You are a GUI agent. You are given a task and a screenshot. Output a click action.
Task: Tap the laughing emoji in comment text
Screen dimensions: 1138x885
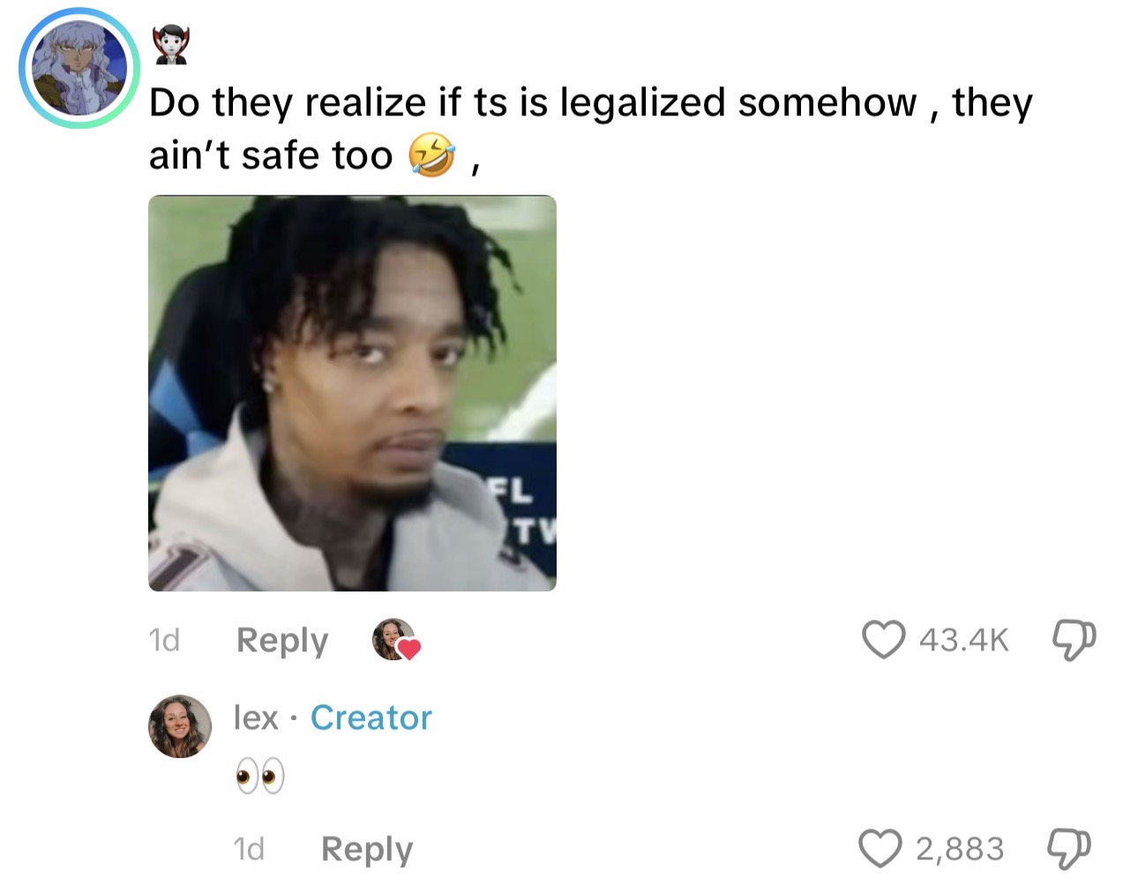coord(431,156)
